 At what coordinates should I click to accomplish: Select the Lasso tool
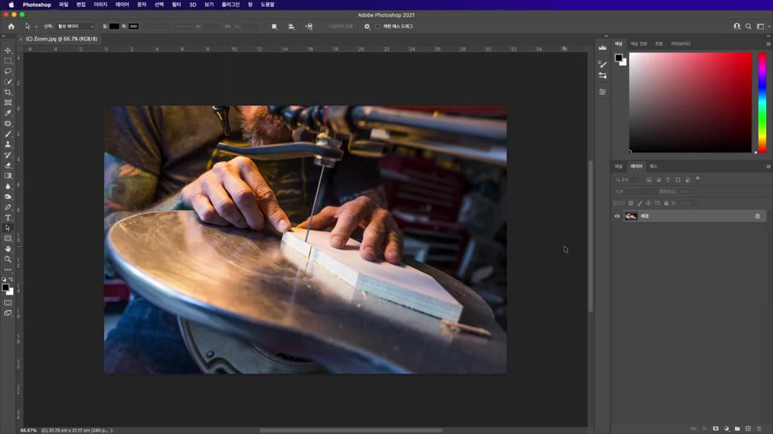tap(8, 71)
